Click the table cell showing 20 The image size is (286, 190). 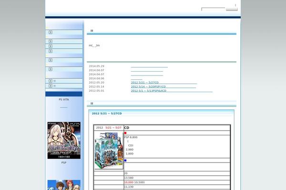pyautogui.click(x=177, y=173)
